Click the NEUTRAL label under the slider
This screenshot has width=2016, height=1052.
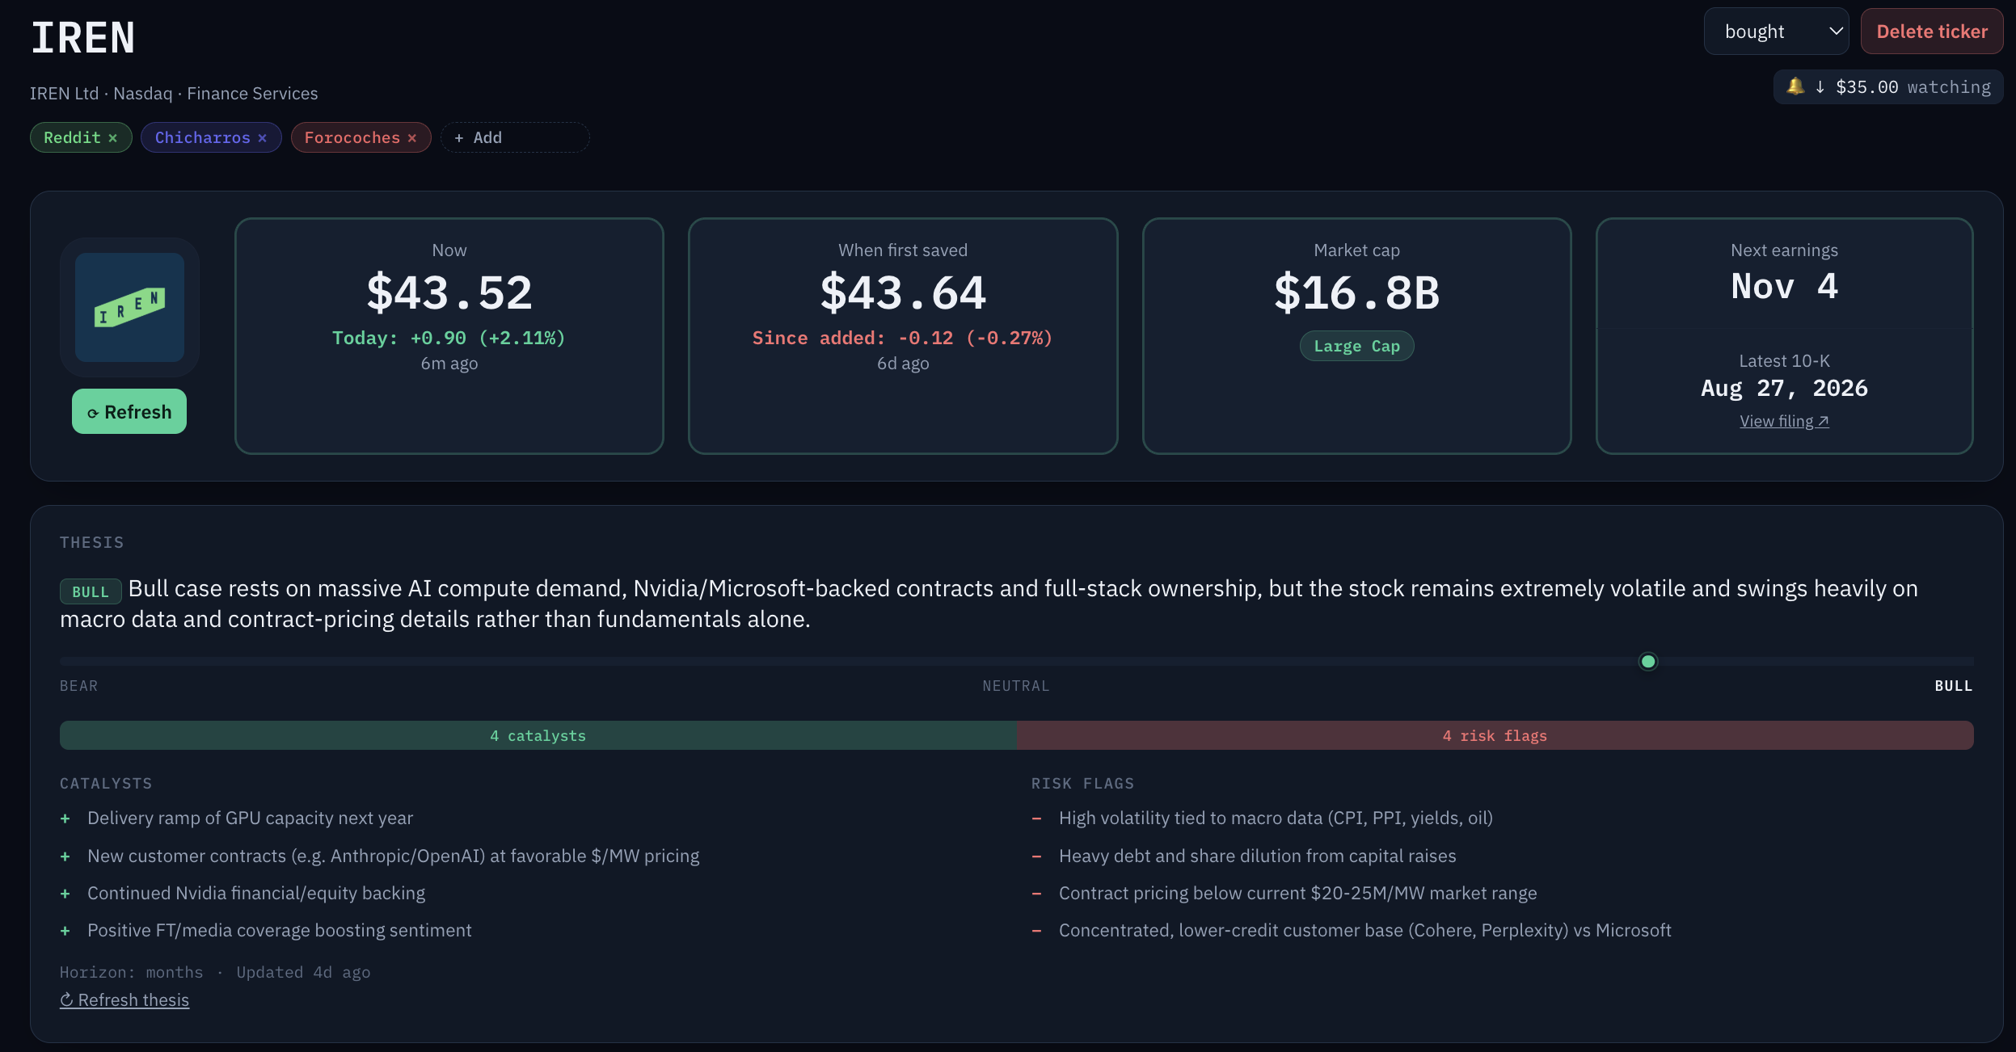point(1016,686)
